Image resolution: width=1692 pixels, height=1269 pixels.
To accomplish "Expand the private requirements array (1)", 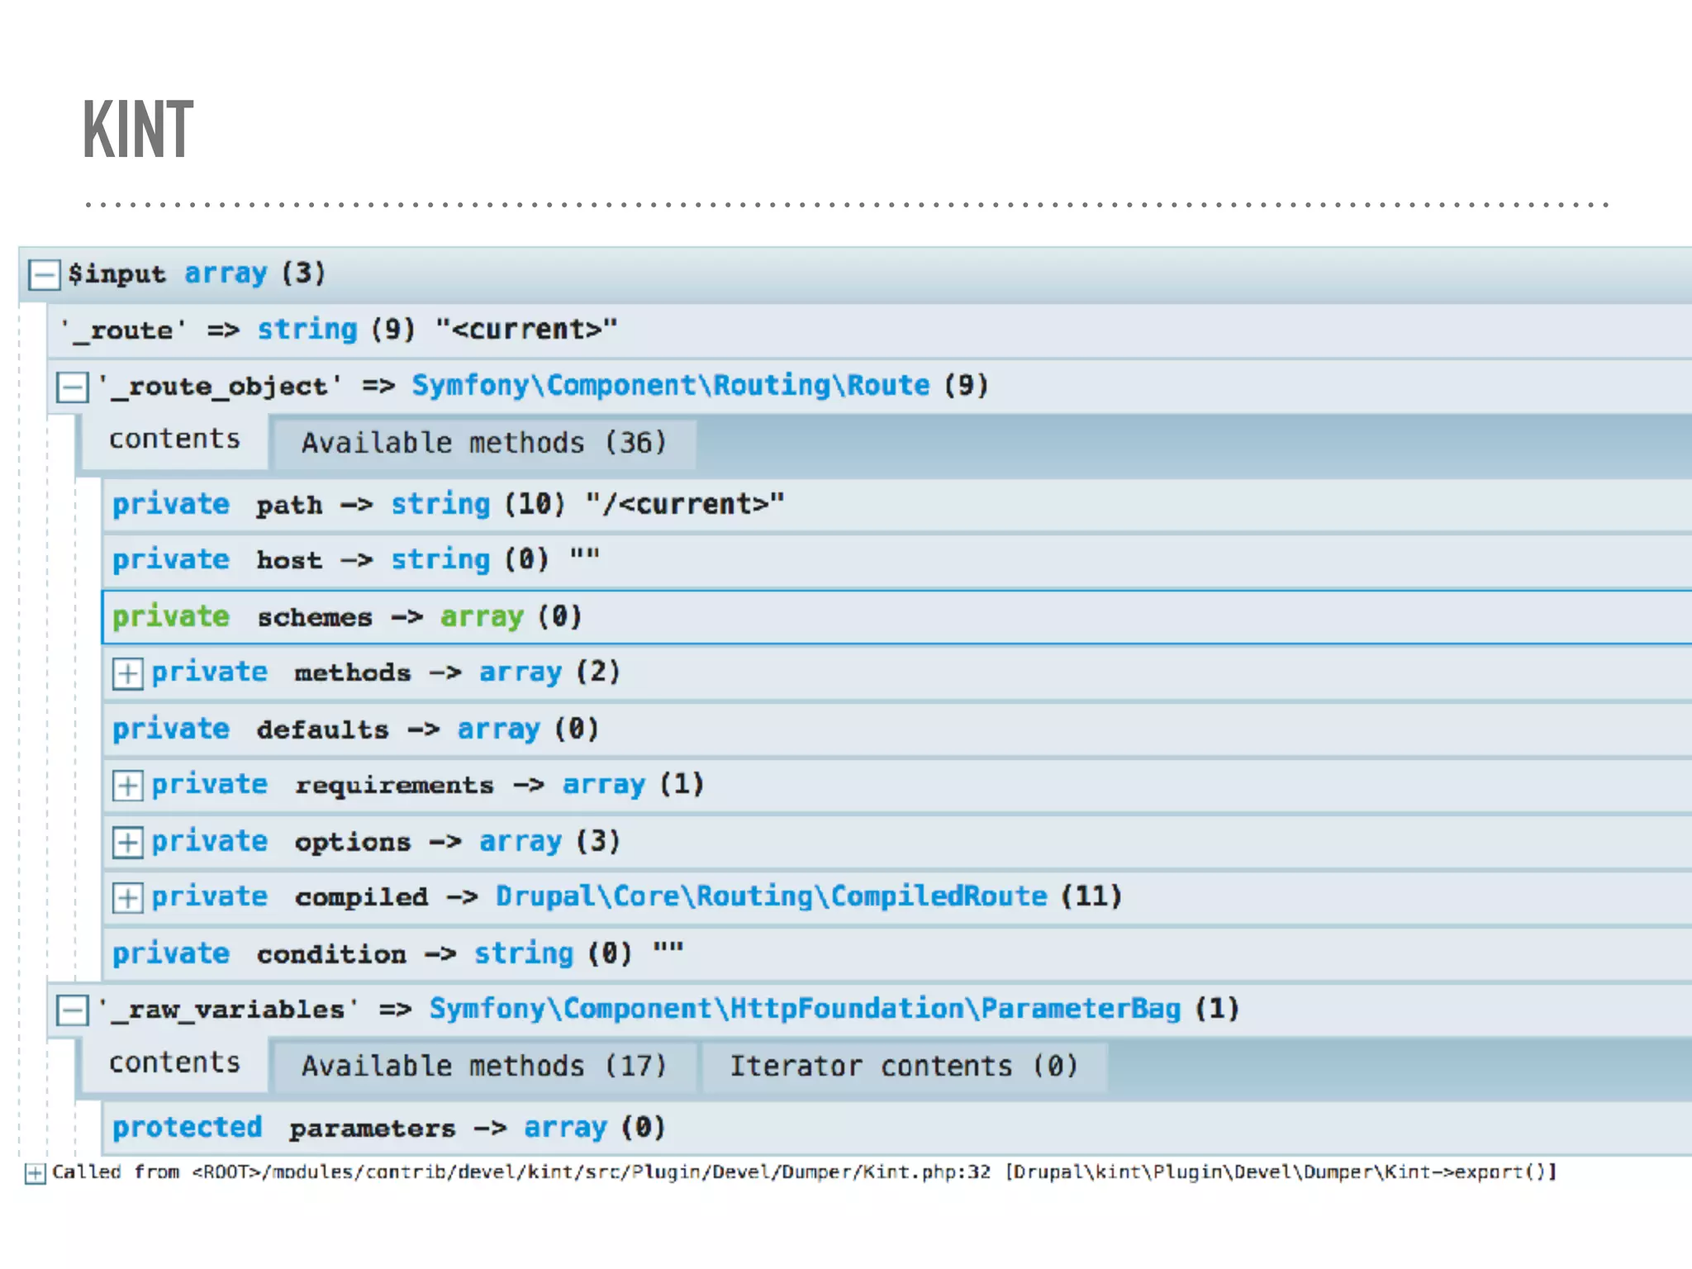I will pos(127,785).
